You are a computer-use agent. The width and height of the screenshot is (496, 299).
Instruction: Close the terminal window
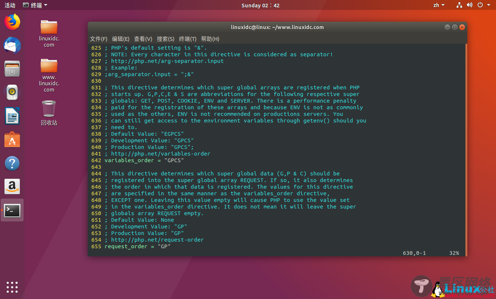[x=462, y=27]
